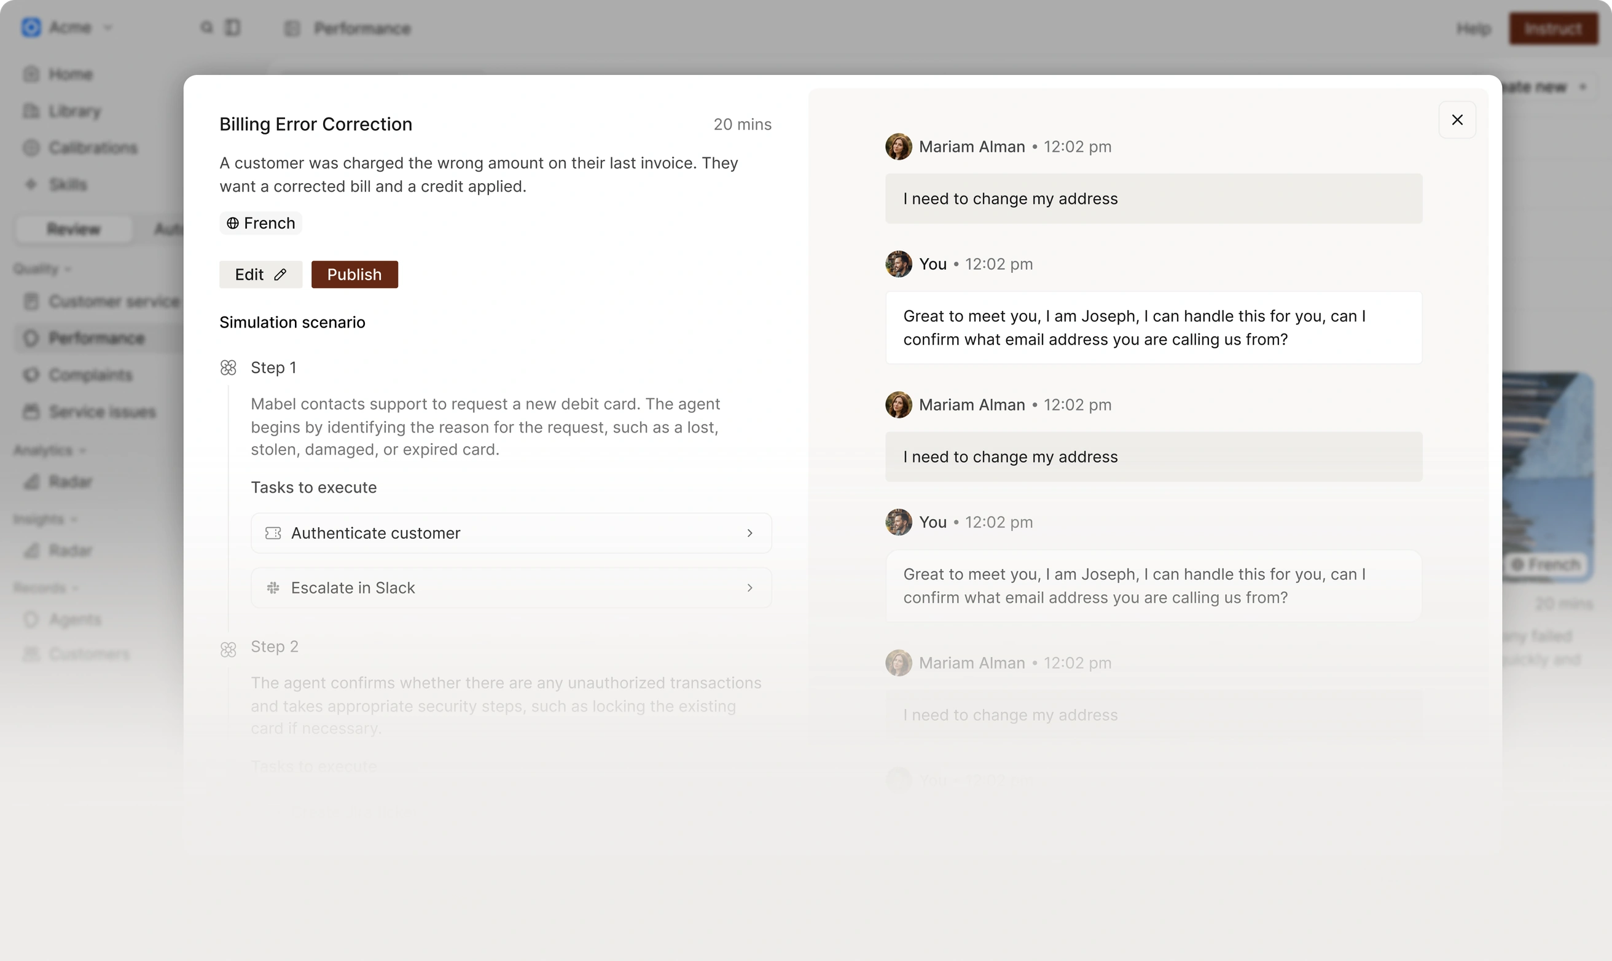Open Library in the background sidebar
The width and height of the screenshot is (1612, 961).
74,111
